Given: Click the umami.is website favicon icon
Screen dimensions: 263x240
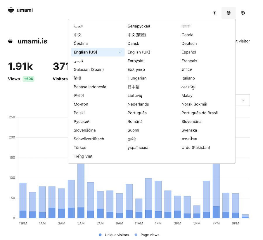Looking at the screenshot, I should click(x=11, y=41).
